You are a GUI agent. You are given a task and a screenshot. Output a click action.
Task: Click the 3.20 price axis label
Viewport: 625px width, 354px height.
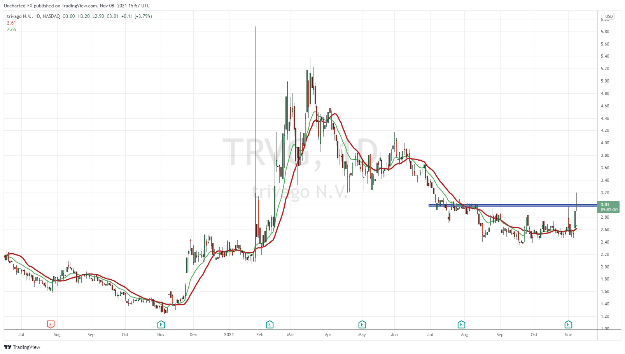pos(605,193)
